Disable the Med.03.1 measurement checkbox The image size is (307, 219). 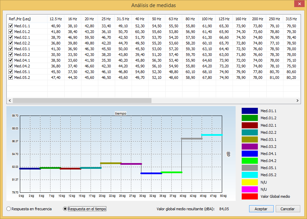coord(10,49)
